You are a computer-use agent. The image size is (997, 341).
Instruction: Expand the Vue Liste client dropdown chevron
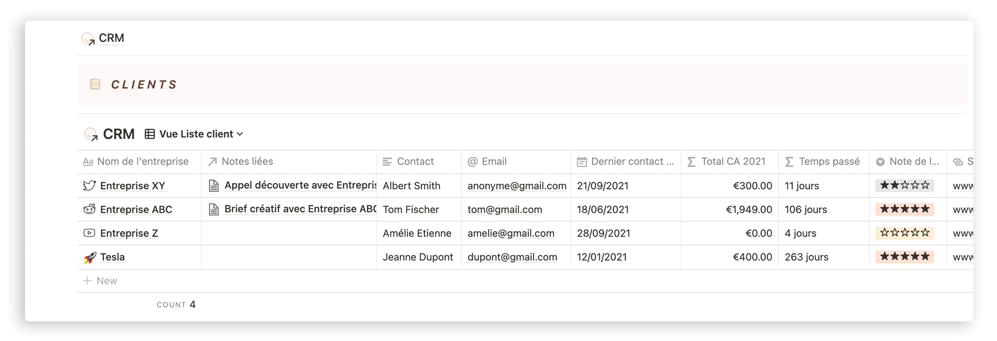[x=240, y=134]
